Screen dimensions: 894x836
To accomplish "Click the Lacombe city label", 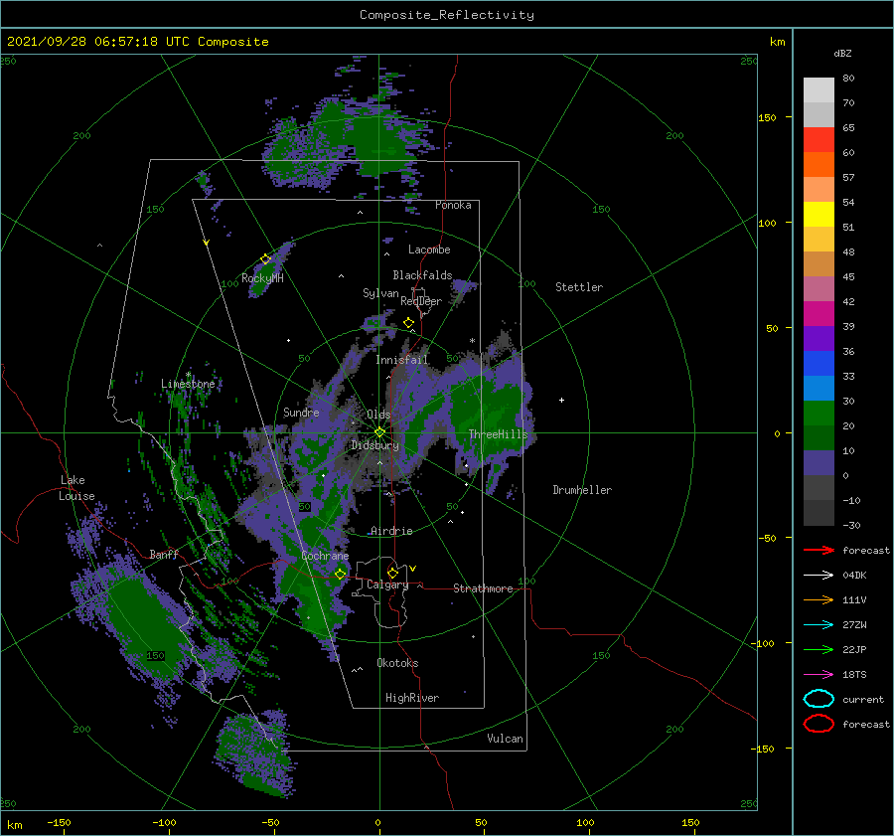I will [429, 250].
